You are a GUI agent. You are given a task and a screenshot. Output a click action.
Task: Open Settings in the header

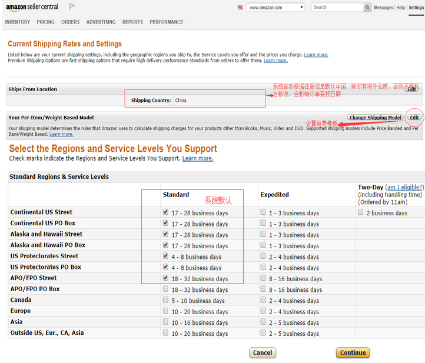coord(416,8)
